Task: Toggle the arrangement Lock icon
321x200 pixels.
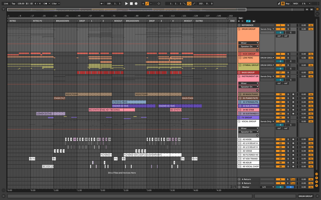Action: coord(254,21)
